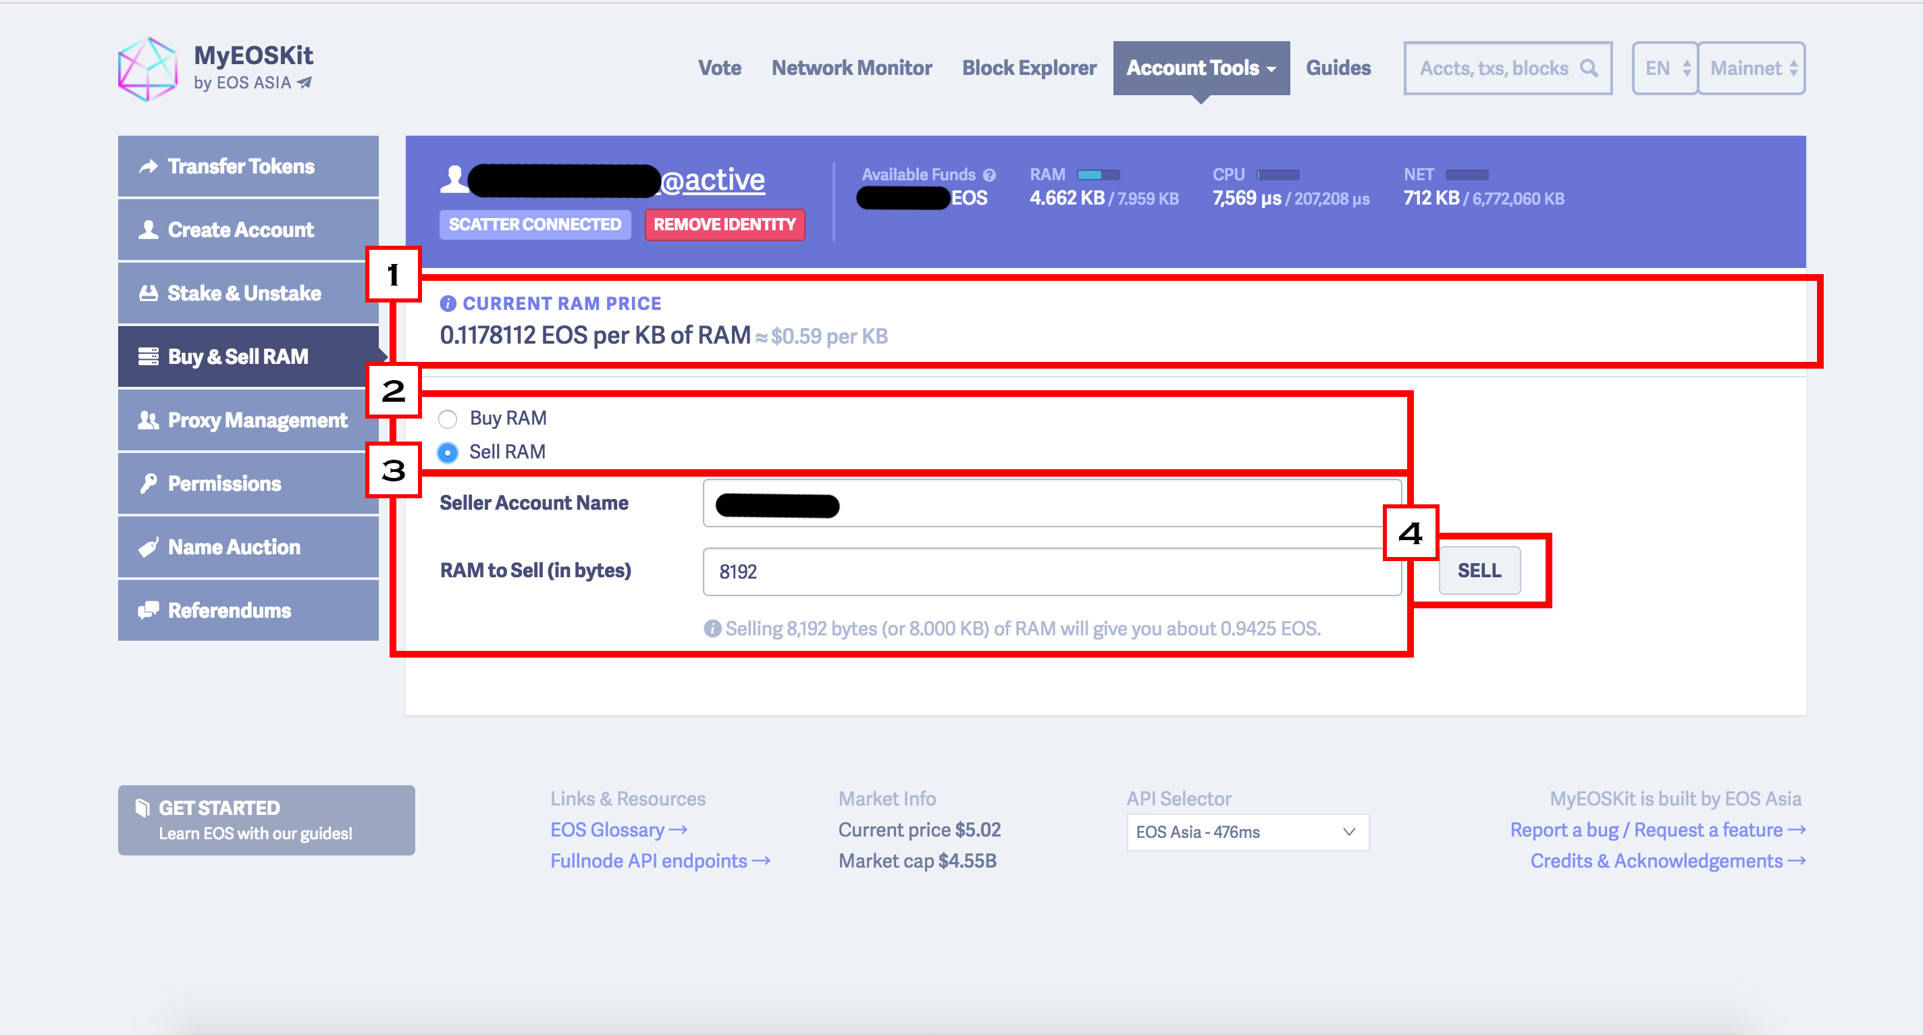Click the Telegram paper plane icon
The width and height of the screenshot is (1923, 1035).
(305, 83)
